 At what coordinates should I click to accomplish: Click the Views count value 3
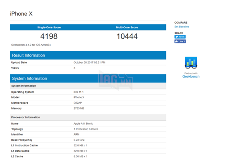coord(74,68)
